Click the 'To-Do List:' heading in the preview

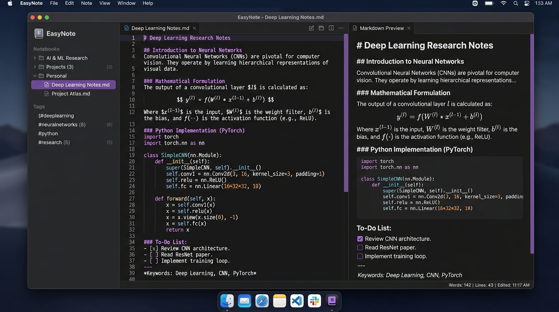click(x=374, y=228)
